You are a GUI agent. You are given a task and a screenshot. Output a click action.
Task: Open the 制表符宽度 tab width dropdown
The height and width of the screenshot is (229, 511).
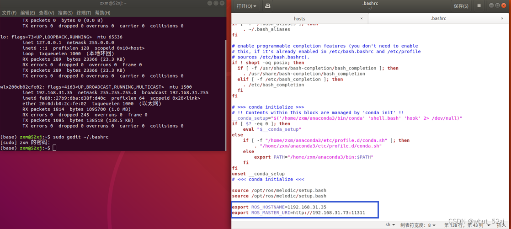(x=418, y=225)
